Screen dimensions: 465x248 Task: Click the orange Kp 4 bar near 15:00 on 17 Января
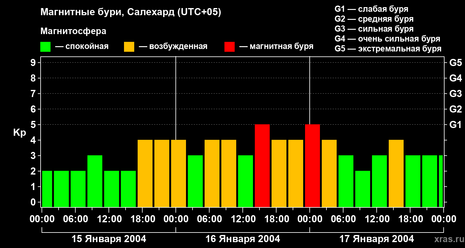[396, 173]
